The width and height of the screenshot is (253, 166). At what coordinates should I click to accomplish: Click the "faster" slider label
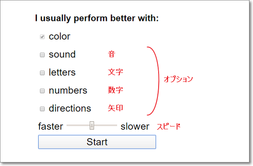[x=51, y=126]
